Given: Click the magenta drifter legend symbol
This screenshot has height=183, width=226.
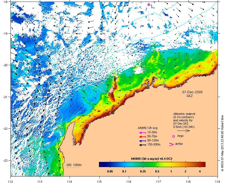Looking at the screenshot, I should click(x=171, y=144).
